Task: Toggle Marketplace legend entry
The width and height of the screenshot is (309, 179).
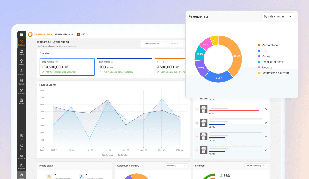Action: point(268,45)
